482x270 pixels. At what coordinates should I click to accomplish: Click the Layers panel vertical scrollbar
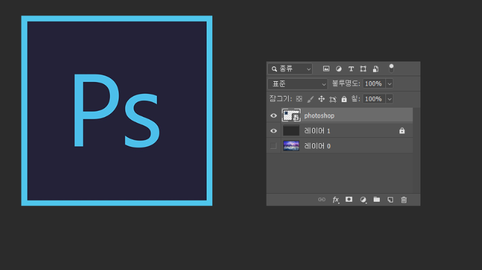(x=417, y=150)
